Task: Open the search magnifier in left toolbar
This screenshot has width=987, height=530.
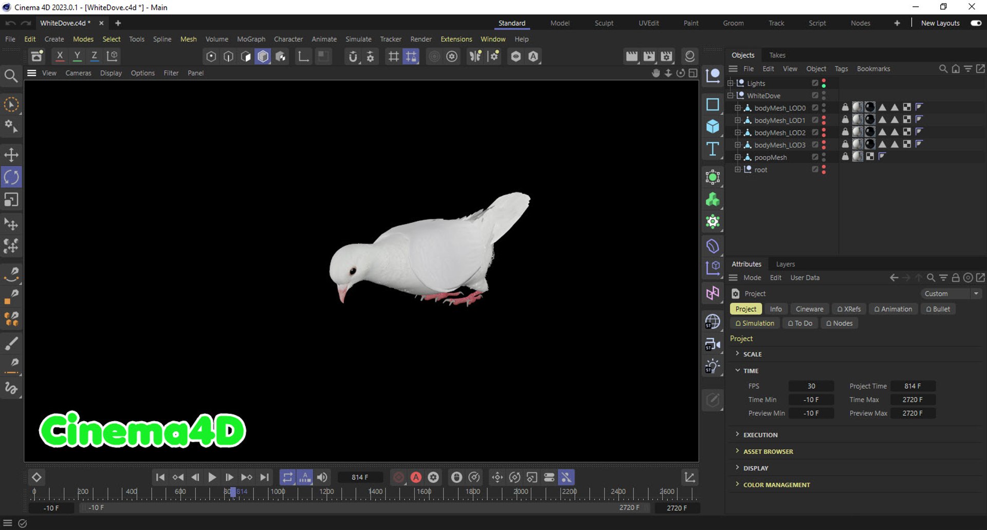Action: [x=11, y=76]
